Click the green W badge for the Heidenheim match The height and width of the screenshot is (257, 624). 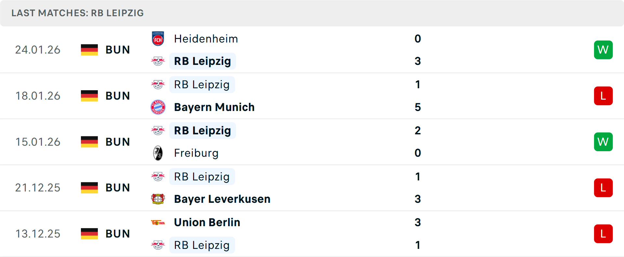point(603,50)
